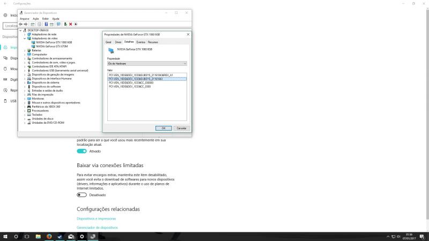The height and width of the screenshot is (241, 429).
Task: Switch to the Driver tab
Action: [118, 42]
